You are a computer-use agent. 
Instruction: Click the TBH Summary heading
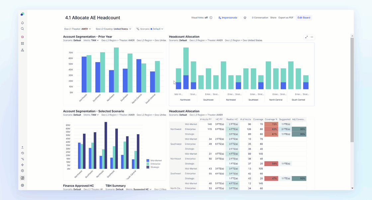point(116,186)
